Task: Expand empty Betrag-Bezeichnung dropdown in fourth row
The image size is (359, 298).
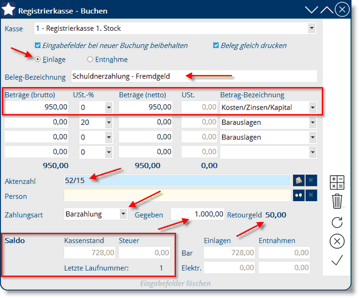Action: [313, 152]
